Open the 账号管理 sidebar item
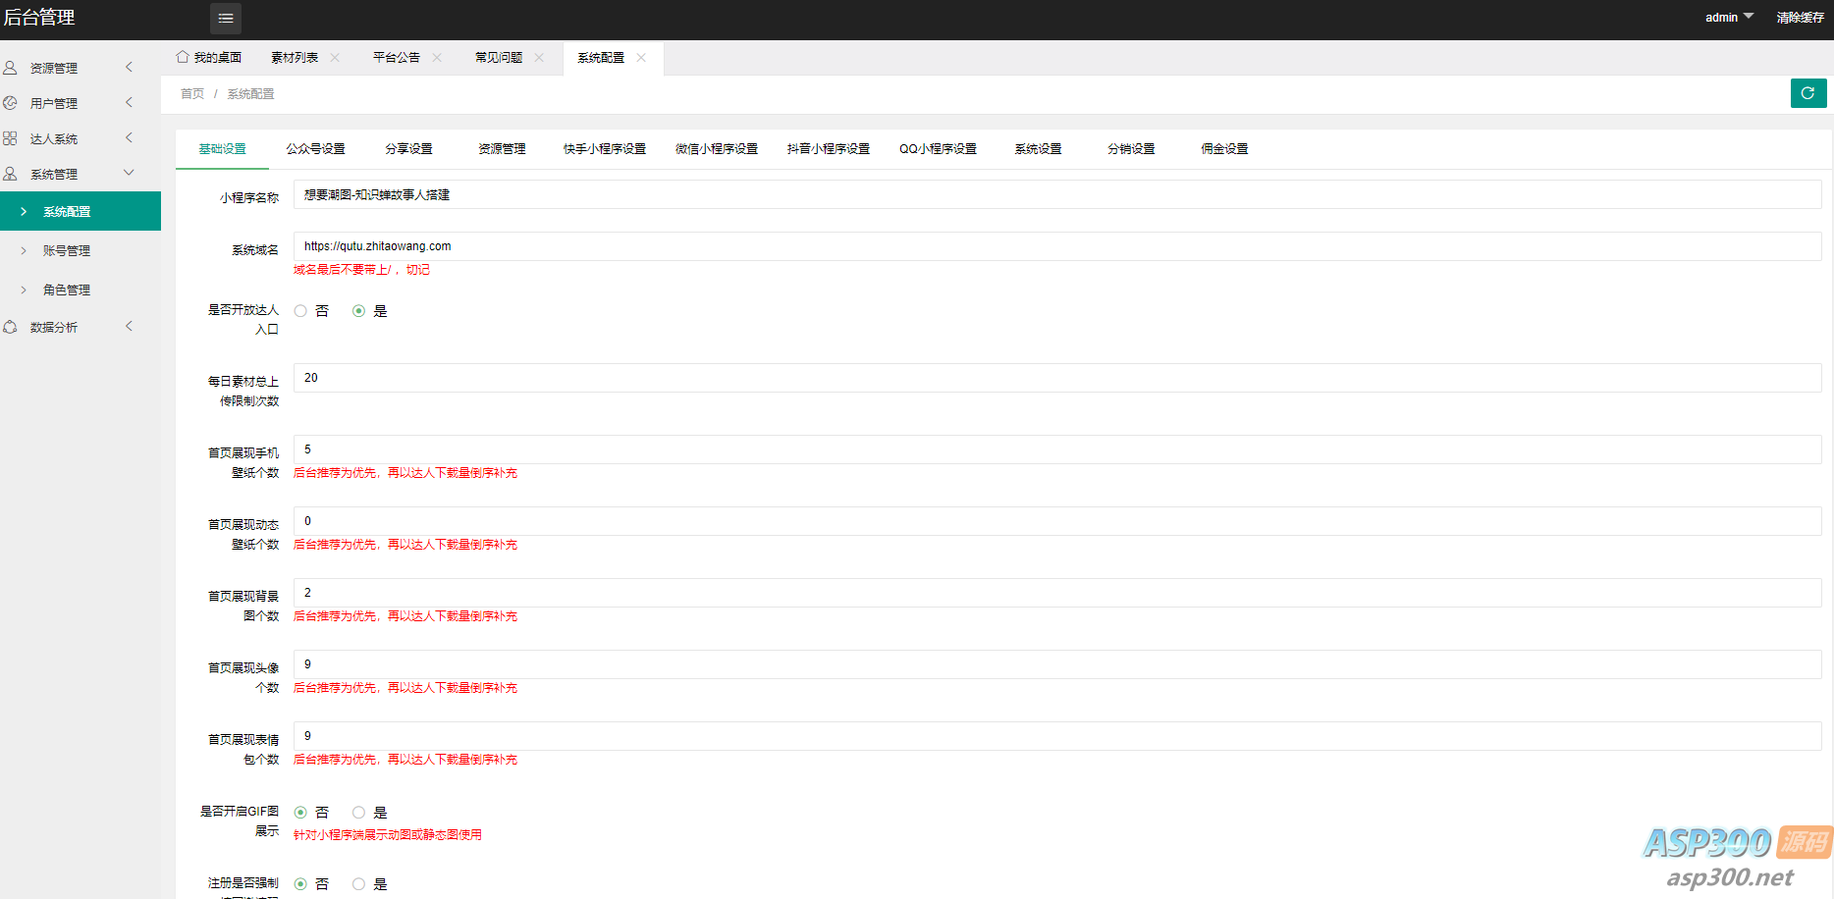Screen dimensions: 1834x899 click(81, 250)
